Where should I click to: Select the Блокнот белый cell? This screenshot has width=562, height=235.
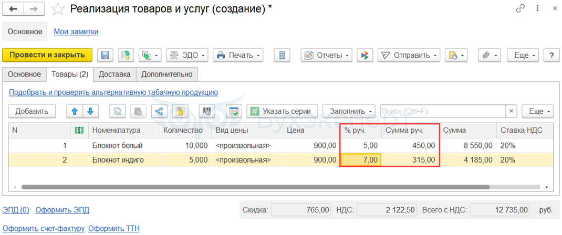pyautogui.click(x=124, y=146)
